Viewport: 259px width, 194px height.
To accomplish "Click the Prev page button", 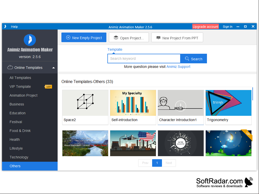I will coord(145,163).
